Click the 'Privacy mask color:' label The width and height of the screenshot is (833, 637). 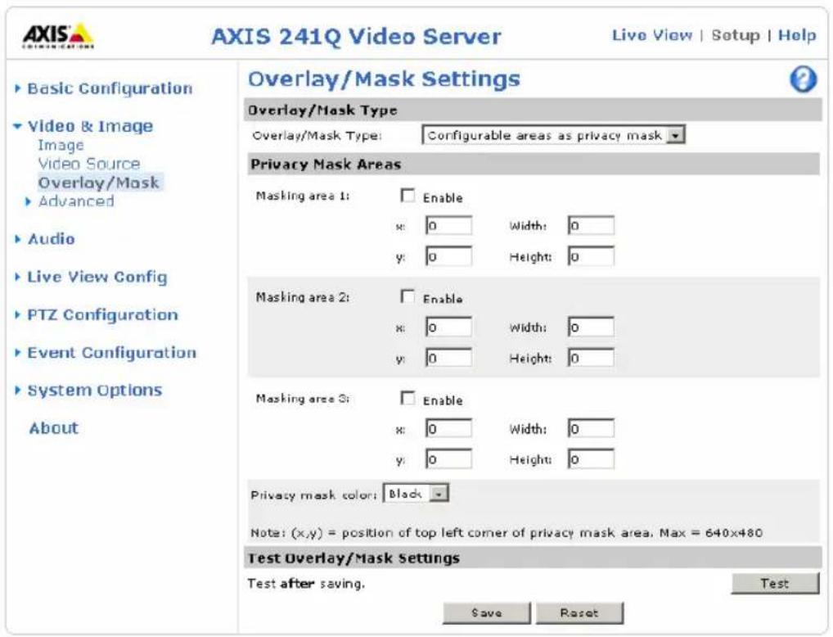tap(313, 495)
